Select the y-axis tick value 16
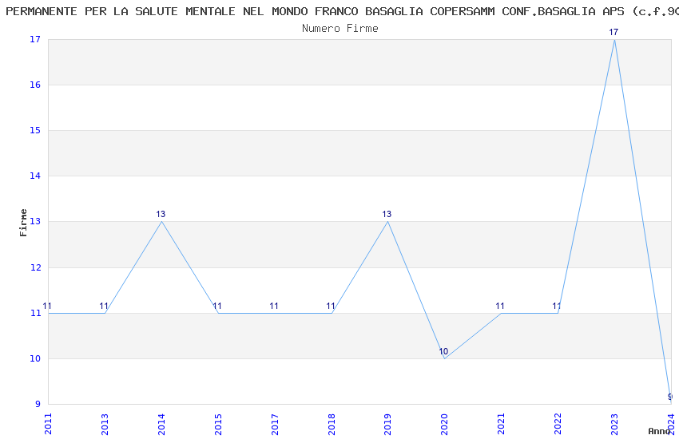 (x=35, y=85)
